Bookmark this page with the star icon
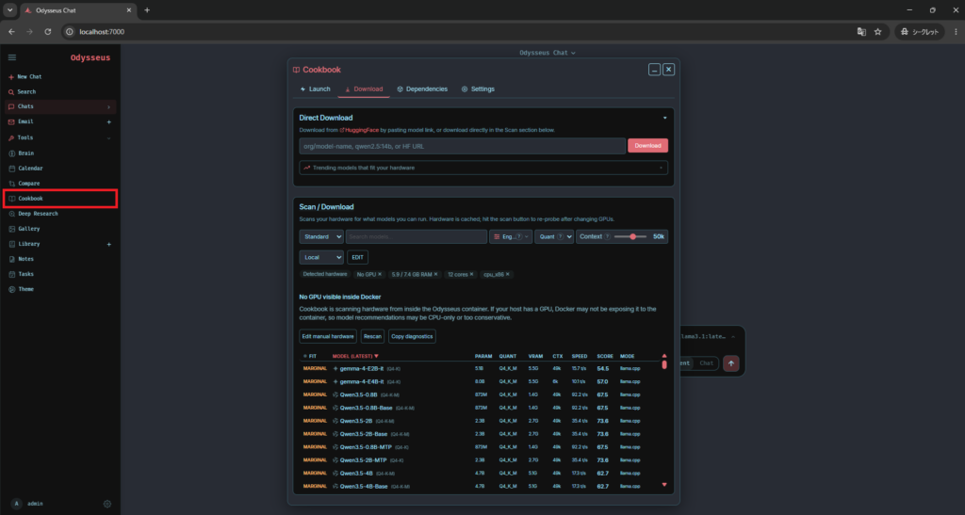965x515 pixels. (877, 32)
